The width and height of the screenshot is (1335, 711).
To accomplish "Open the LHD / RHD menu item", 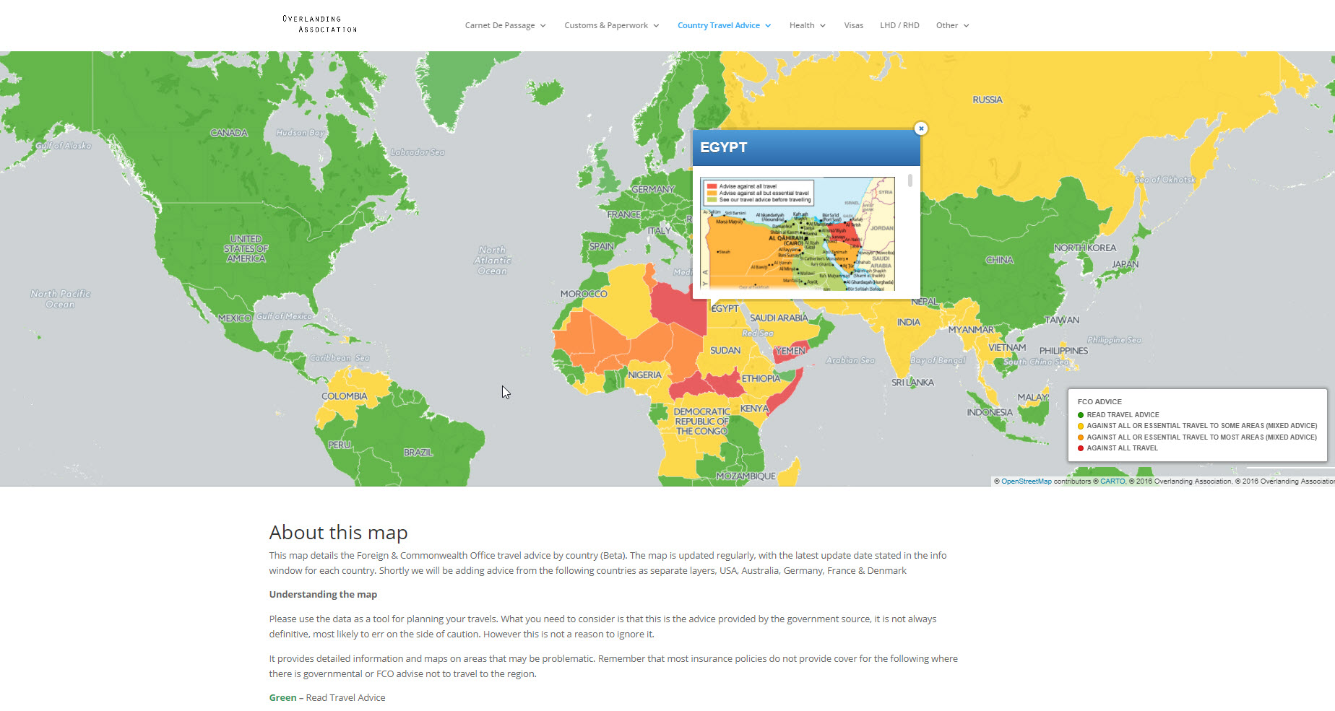I will [899, 25].
